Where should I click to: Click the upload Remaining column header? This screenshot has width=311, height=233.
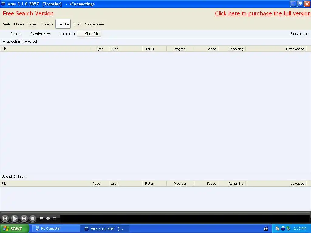pos(232,184)
